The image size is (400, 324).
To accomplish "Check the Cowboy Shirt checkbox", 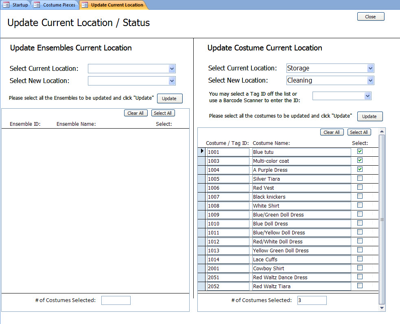I will click(x=360, y=267).
